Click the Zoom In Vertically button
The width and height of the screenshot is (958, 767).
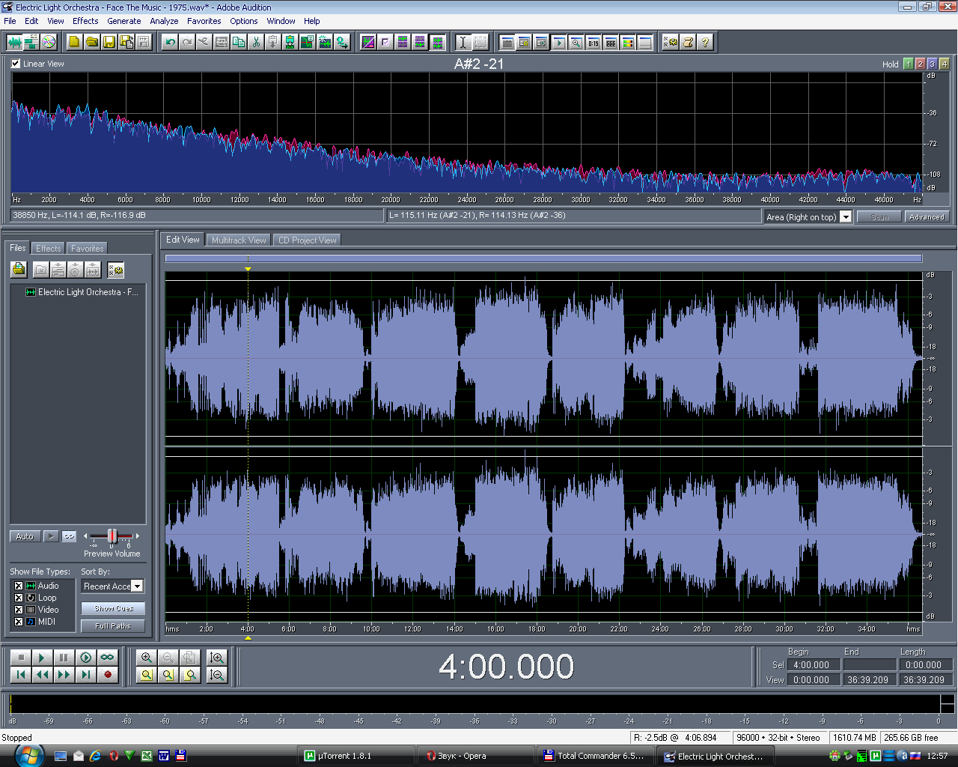click(x=217, y=658)
